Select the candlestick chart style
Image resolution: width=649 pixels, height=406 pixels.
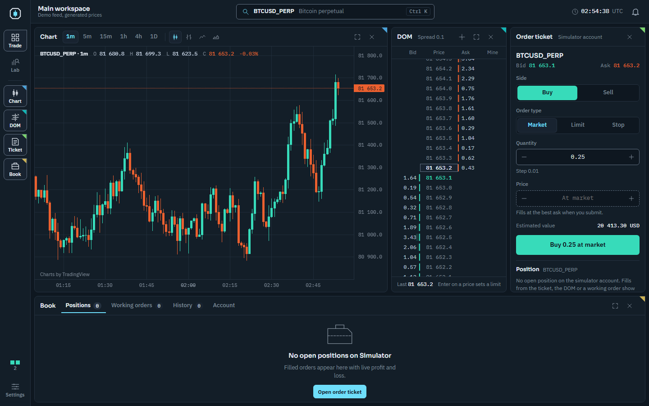[175, 37]
